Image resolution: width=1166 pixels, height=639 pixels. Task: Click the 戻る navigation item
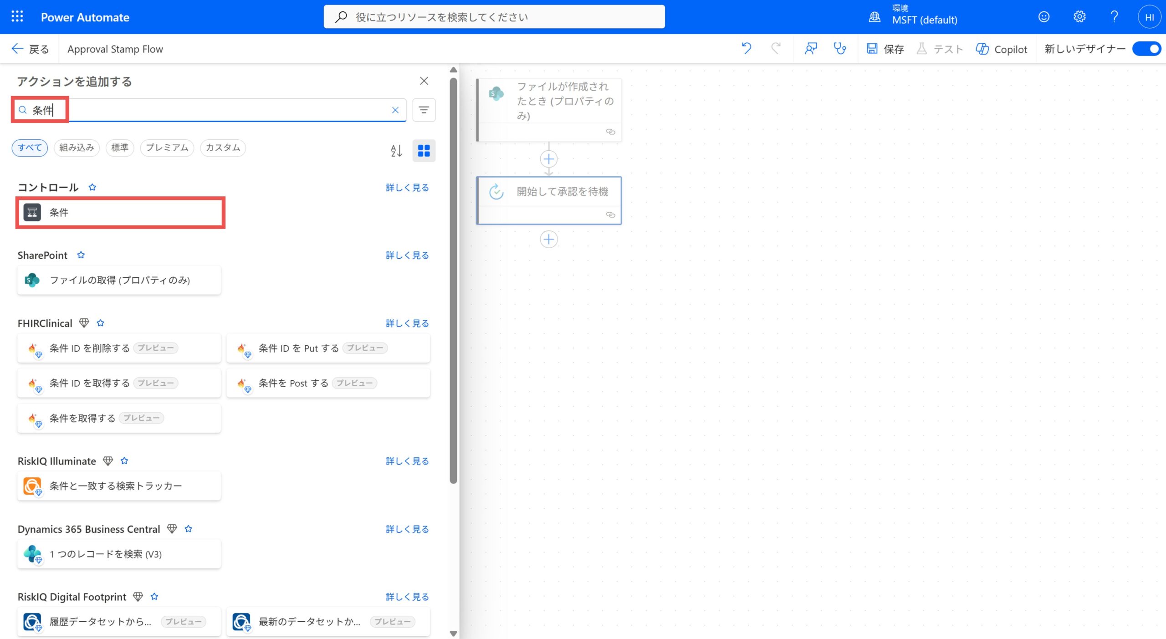[x=30, y=49]
